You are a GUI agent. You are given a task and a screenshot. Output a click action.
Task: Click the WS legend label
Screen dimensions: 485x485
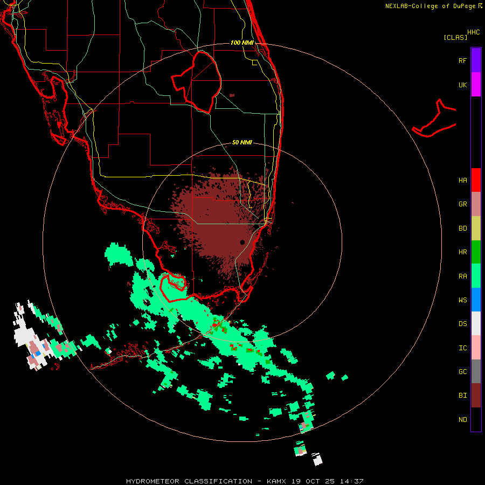tap(462, 300)
